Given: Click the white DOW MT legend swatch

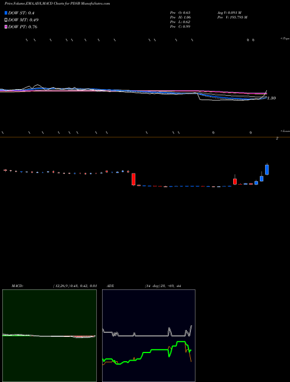Looking at the screenshot, I should point(6,20).
